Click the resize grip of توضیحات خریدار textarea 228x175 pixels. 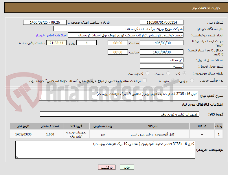[x=17, y=157]
